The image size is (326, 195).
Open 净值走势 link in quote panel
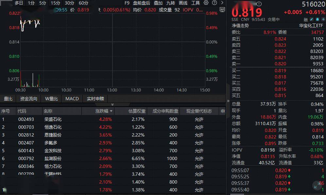click(x=240, y=25)
